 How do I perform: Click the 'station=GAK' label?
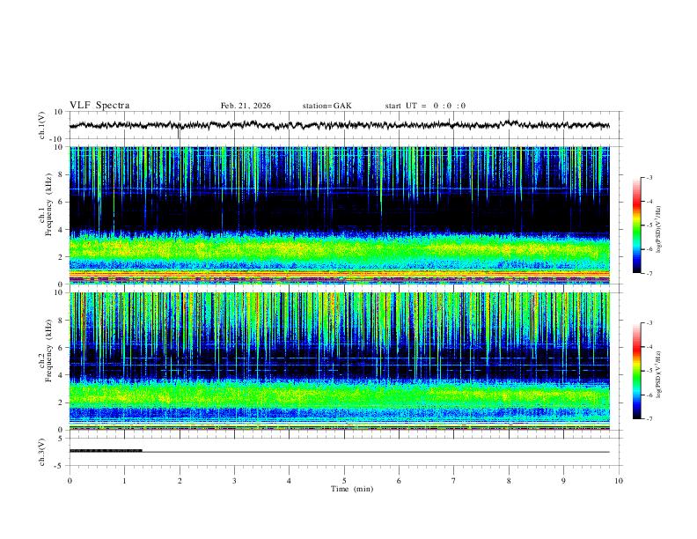click(326, 106)
